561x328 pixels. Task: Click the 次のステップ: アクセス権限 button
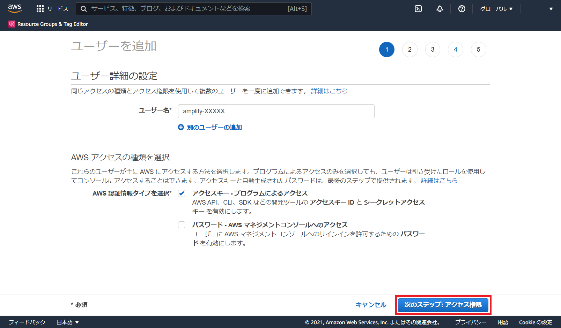443,305
